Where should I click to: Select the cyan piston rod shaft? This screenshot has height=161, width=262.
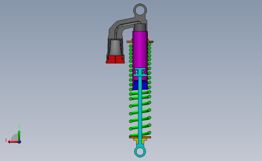pyautogui.click(x=140, y=110)
